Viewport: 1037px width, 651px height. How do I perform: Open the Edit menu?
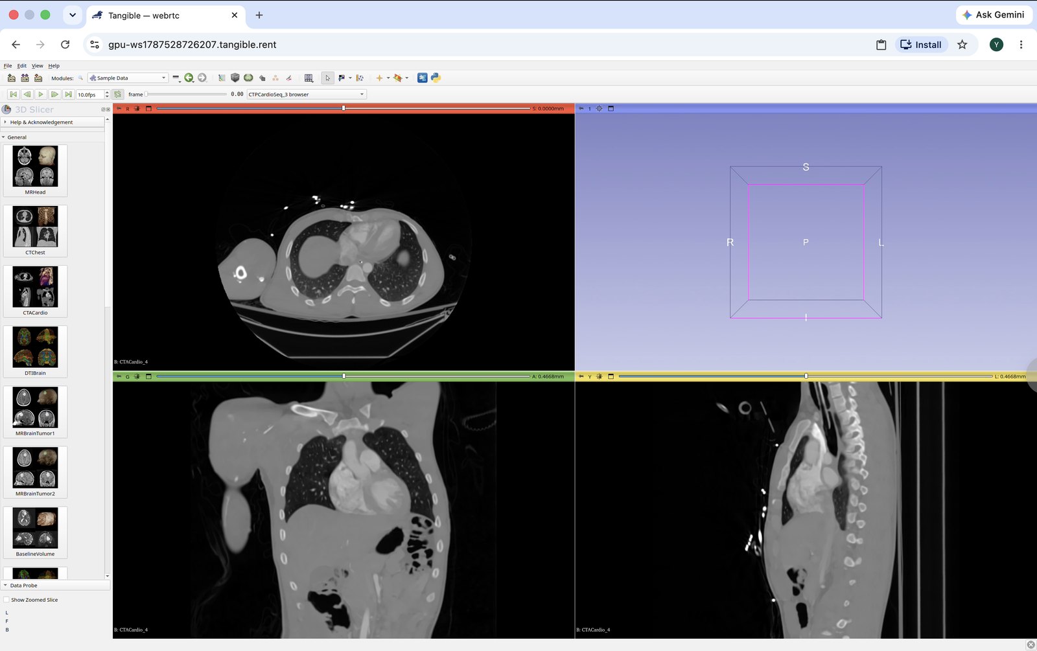(x=22, y=65)
